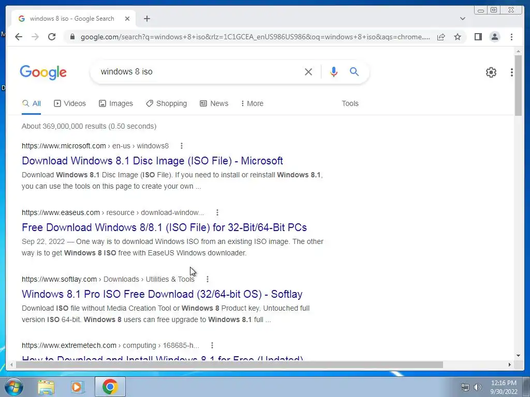530x397 pixels.
Task: Click the horizontal scrollbar thumb
Action: click(x=229, y=364)
